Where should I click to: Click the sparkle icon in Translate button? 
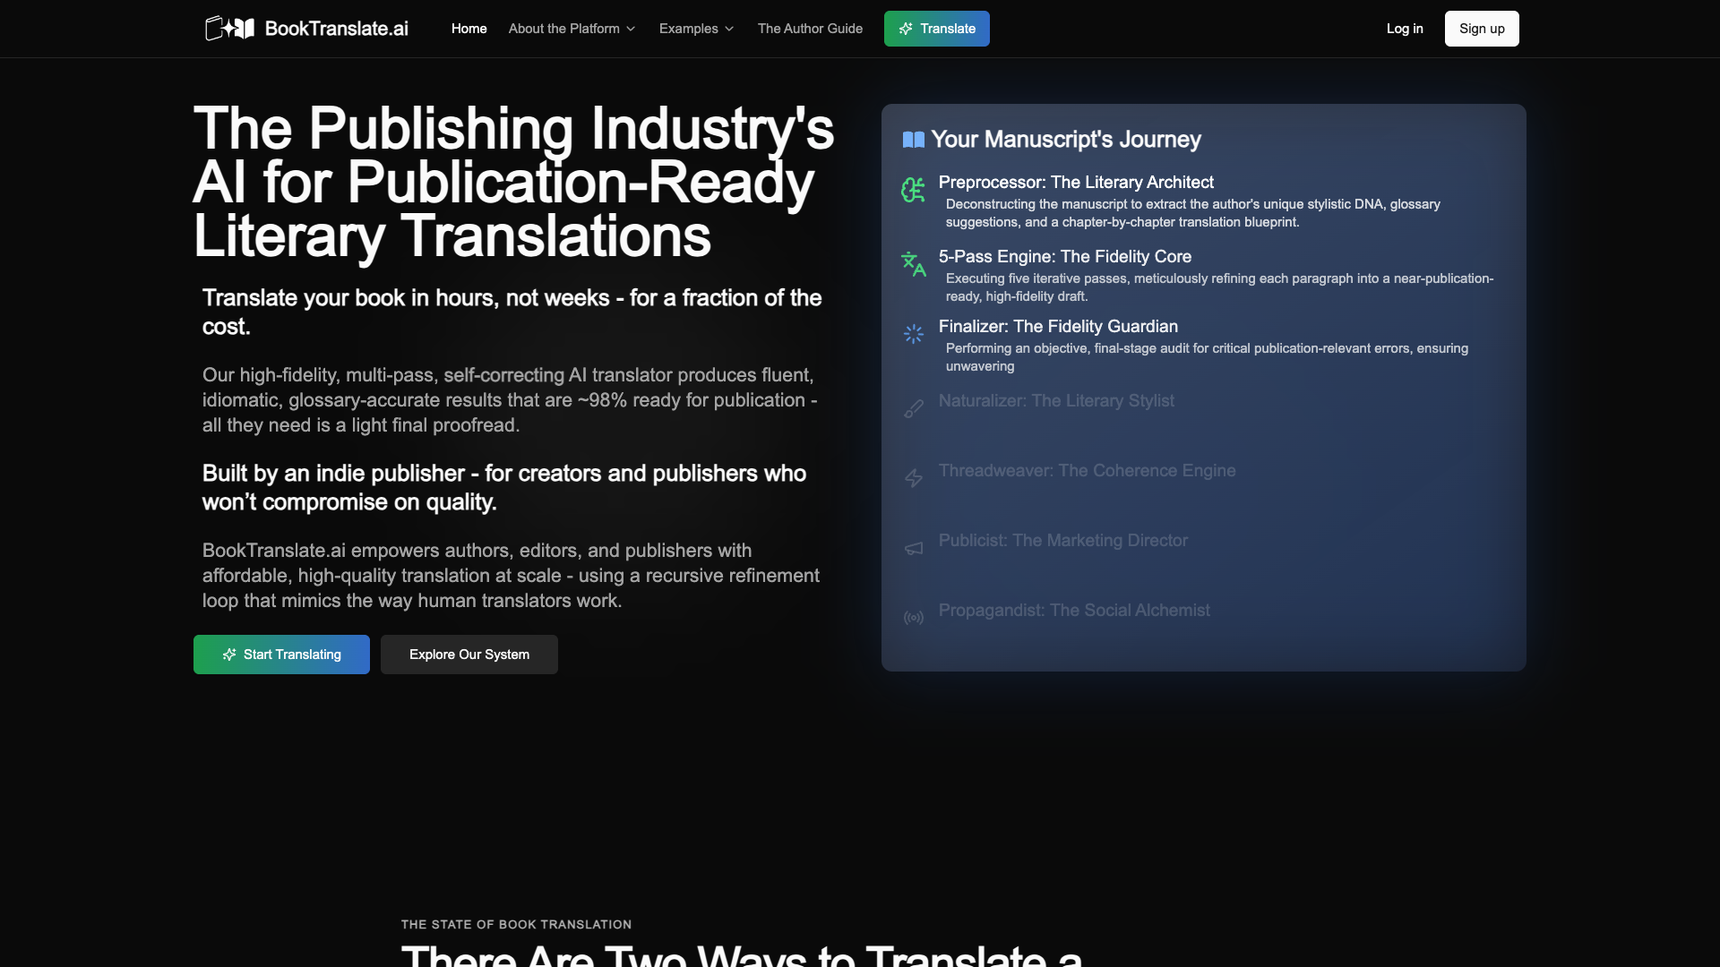pos(906,29)
